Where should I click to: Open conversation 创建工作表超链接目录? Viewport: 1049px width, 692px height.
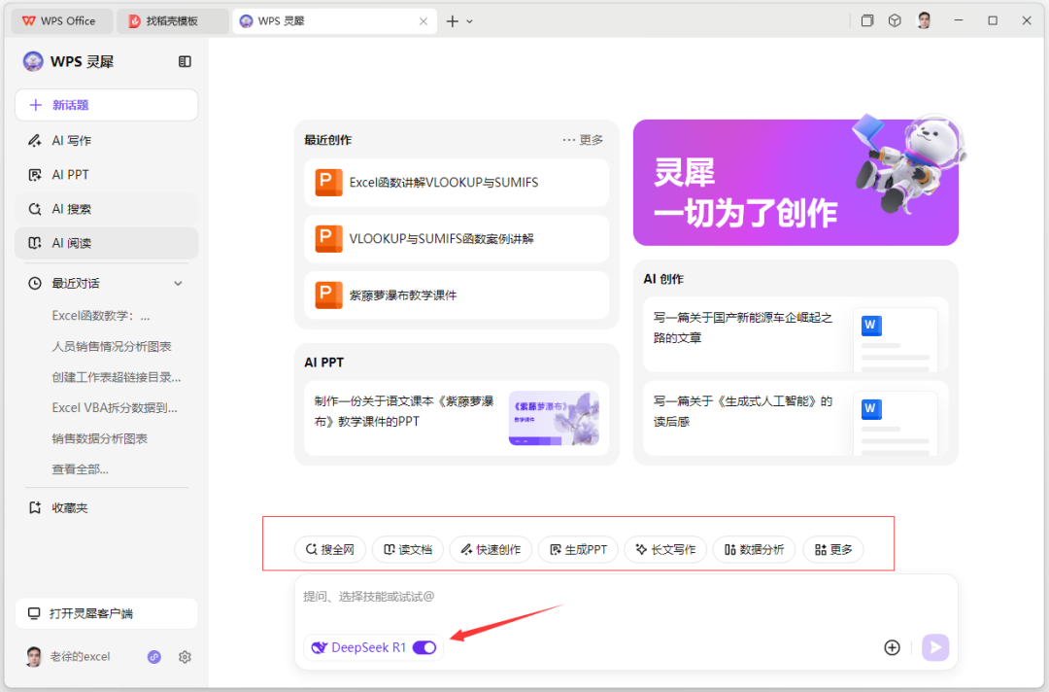coord(117,377)
